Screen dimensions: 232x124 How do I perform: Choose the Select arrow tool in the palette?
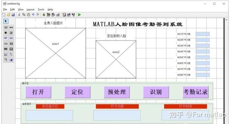tap(6, 21)
